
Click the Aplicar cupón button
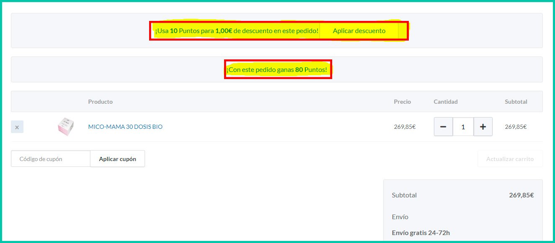(x=117, y=159)
